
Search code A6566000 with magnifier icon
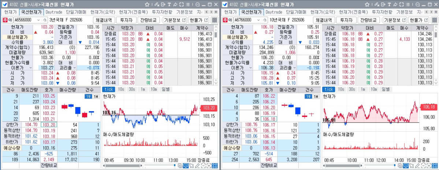click(45, 20)
